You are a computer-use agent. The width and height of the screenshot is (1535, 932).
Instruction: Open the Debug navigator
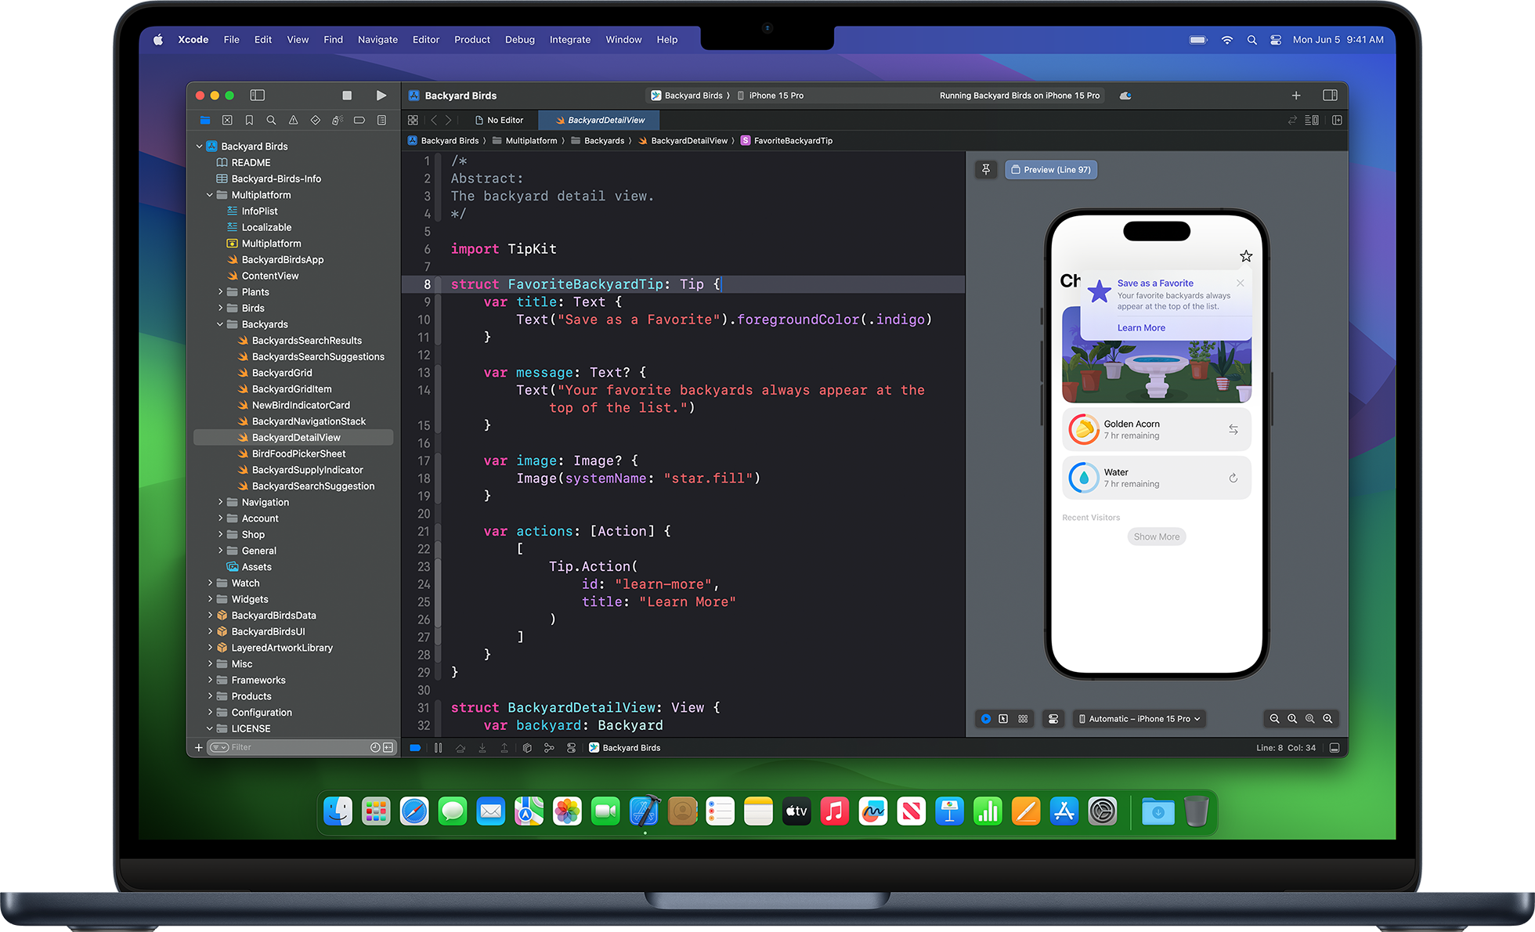click(x=338, y=121)
